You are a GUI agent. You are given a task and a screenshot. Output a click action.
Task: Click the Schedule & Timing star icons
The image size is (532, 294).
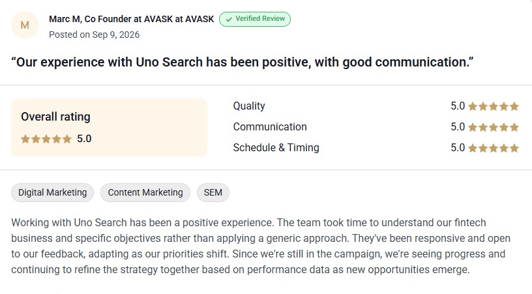click(x=494, y=148)
